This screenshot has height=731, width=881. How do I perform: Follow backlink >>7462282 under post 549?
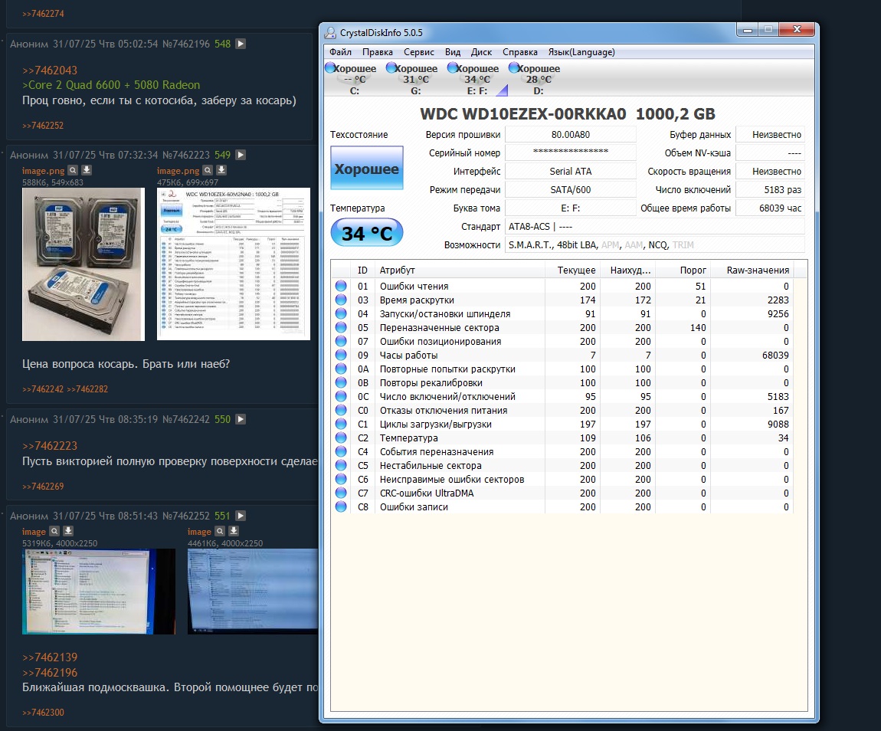pos(87,388)
